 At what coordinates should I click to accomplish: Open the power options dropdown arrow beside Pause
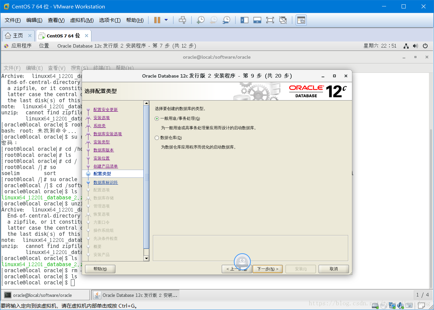pyautogui.click(x=166, y=20)
